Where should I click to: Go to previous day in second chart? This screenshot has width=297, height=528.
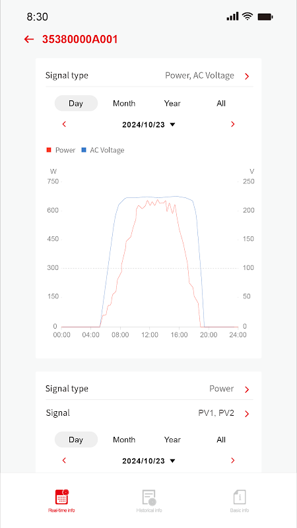[x=64, y=460]
